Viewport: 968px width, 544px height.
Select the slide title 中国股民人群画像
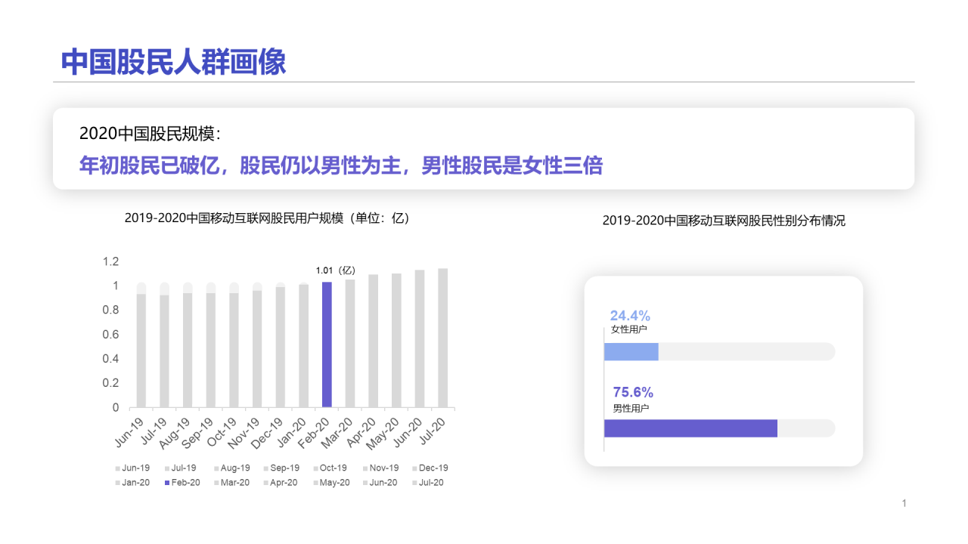[173, 62]
